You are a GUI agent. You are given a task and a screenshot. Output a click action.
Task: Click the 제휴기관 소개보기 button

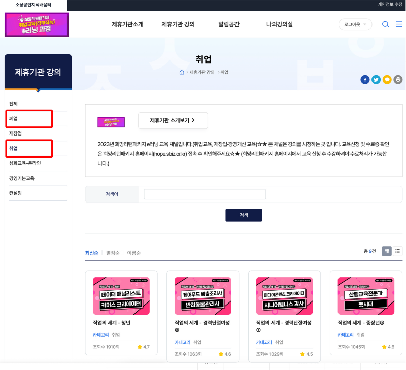coord(173,120)
